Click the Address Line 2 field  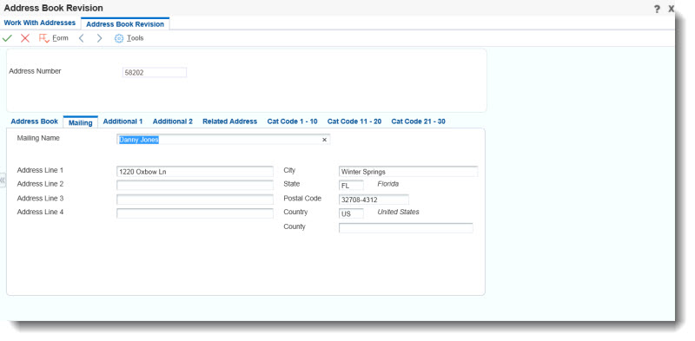click(195, 185)
